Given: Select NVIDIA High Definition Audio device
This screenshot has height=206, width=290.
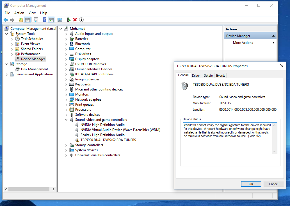Looking at the screenshot, I should (x=102, y=125).
